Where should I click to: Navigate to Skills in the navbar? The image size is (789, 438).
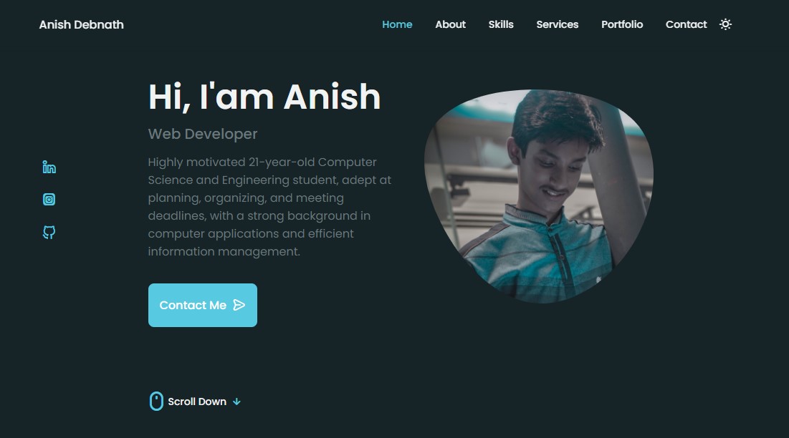pyautogui.click(x=501, y=24)
